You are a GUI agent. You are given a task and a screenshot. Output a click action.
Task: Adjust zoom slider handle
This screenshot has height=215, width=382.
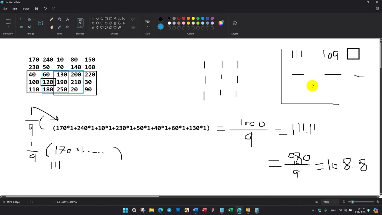(352, 202)
